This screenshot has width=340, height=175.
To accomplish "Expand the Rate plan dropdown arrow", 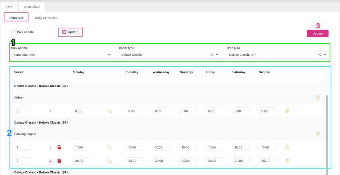I will point(325,55).
